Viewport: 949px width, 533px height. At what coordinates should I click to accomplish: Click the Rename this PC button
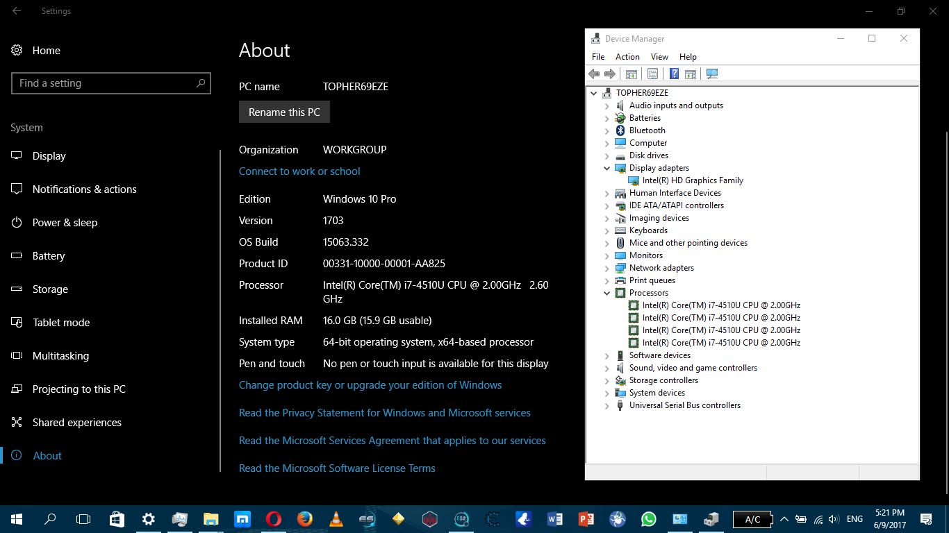(284, 112)
